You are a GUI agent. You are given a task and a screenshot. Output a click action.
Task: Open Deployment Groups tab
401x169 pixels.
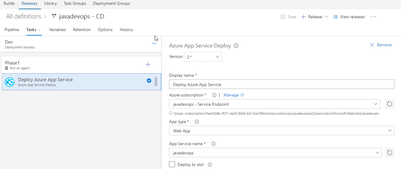(x=111, y=4)
